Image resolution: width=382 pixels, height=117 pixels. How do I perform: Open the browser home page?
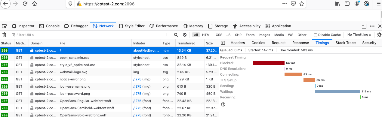35,4
